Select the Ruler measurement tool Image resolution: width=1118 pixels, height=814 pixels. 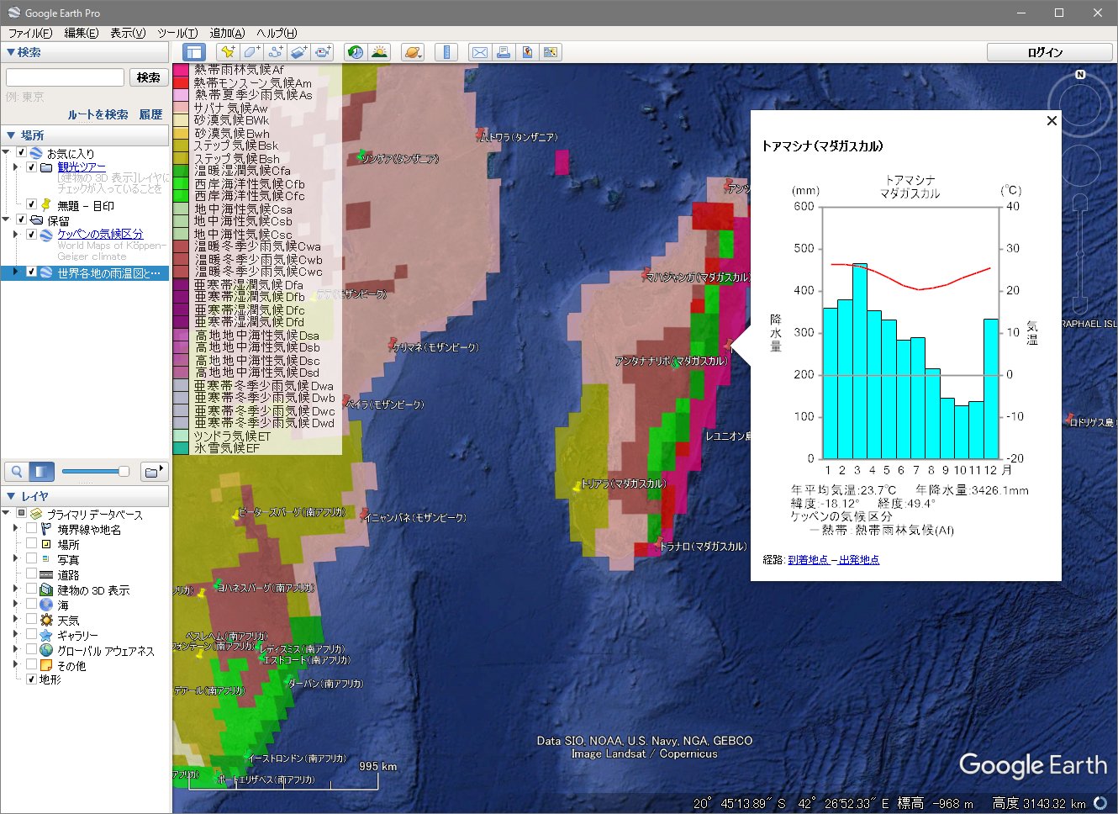point(446,52)
